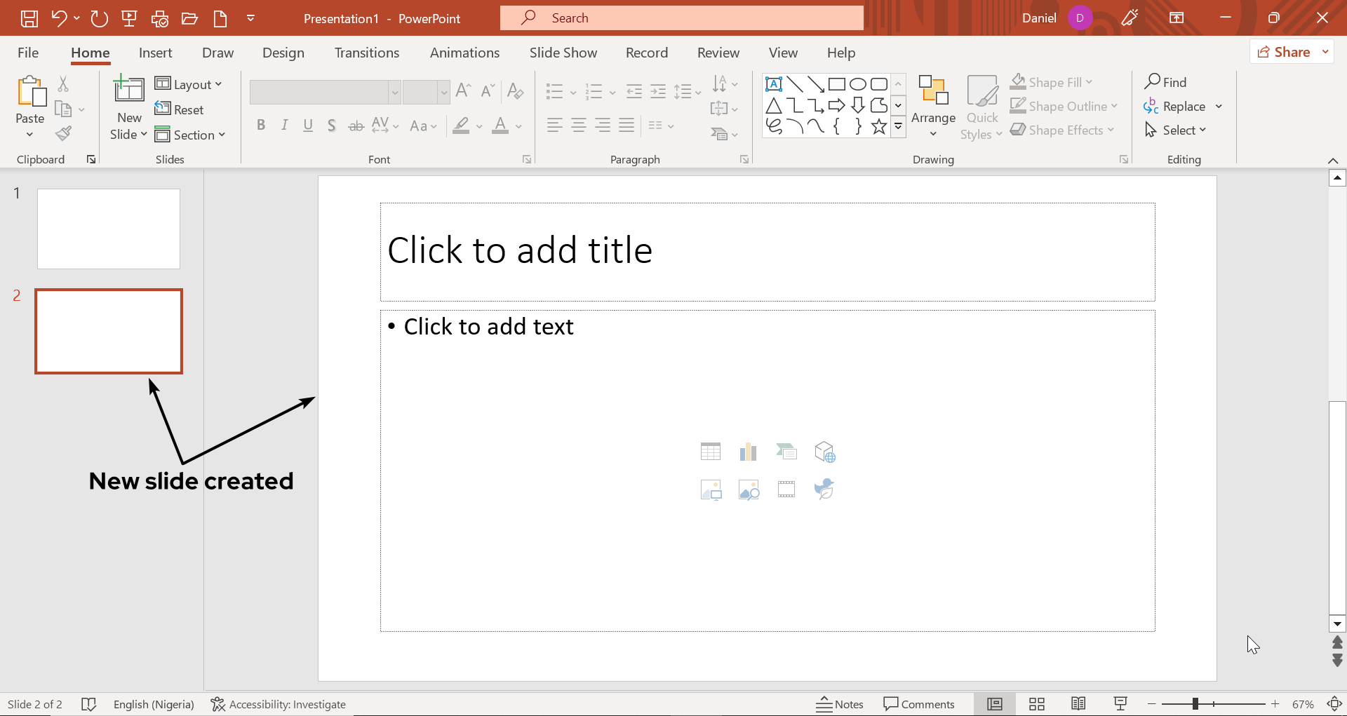The width and height of the screenshot is (1347, 716).
Task: Toggle Bold formatting
Action: pos(261,126)
